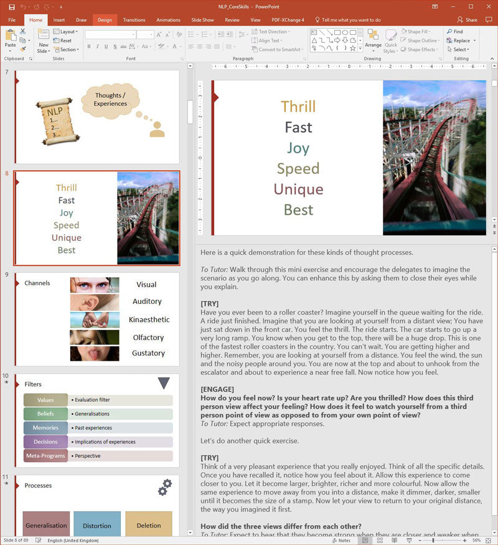498x545 pixels.
Task: Click the Save icon in title bar
Action: pos(12,7)
